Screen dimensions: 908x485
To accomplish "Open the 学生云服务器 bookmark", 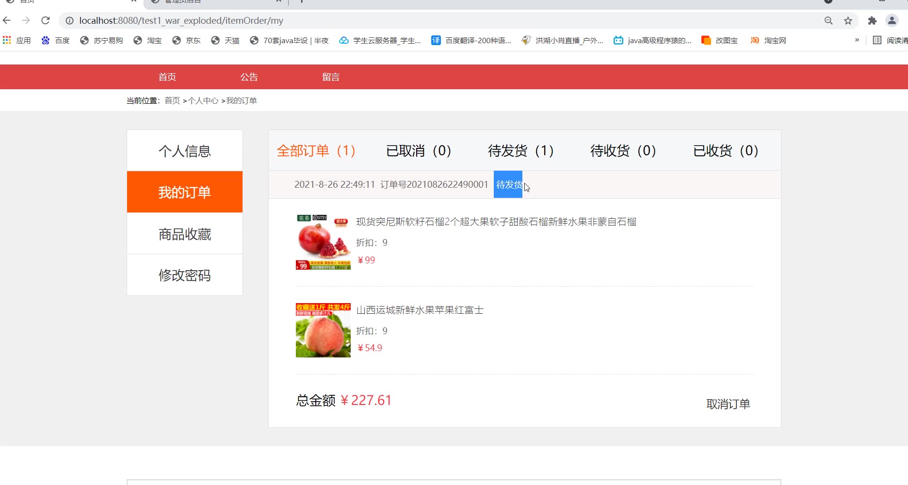I will tap(380, 40).
